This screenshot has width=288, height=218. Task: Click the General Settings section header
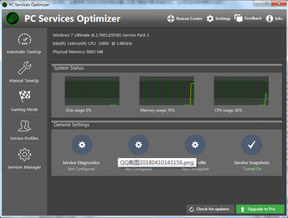[167, 125]
